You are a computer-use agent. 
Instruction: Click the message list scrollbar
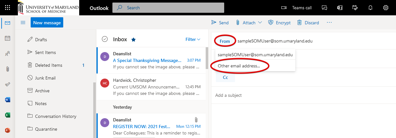pyautogui.click(x=207, y=58)
